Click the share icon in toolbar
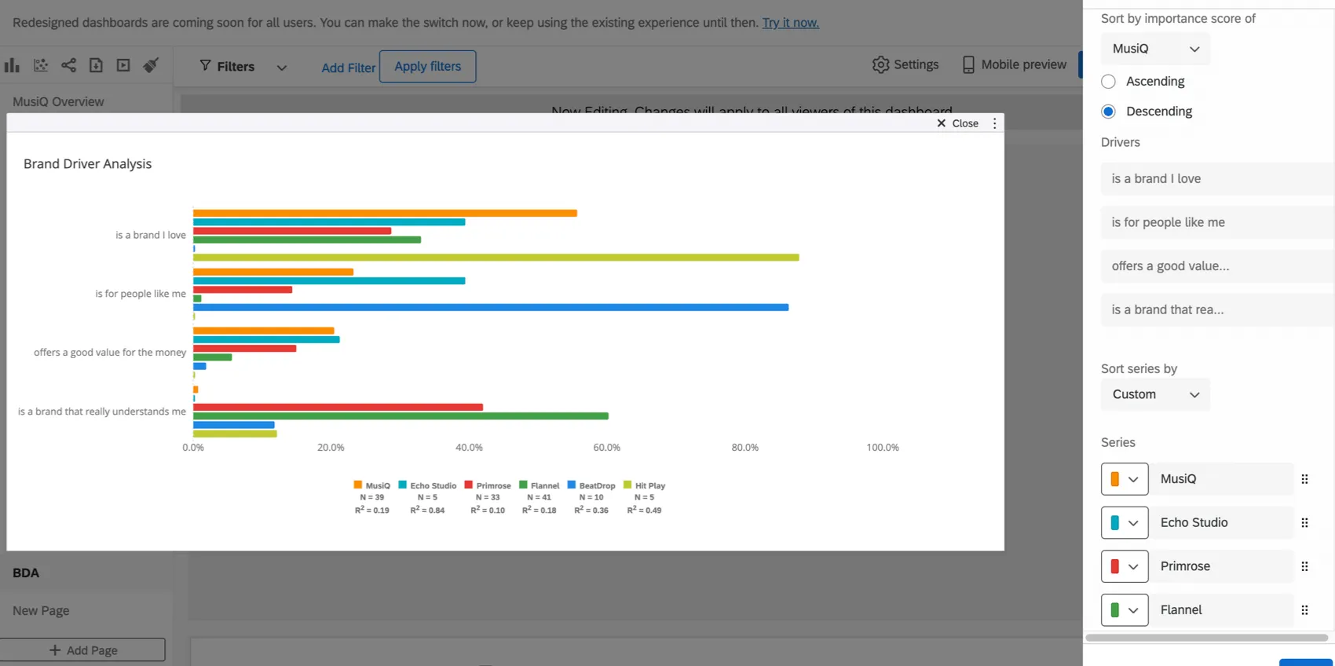 coord(69,66)
